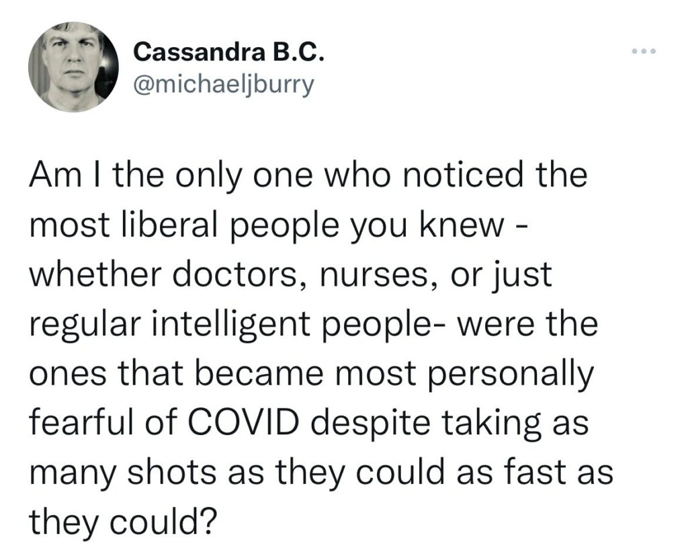688x554 pixels.
Task: Click the tweet line starting "Am I the only"
Action: click(x=308, y=175)
